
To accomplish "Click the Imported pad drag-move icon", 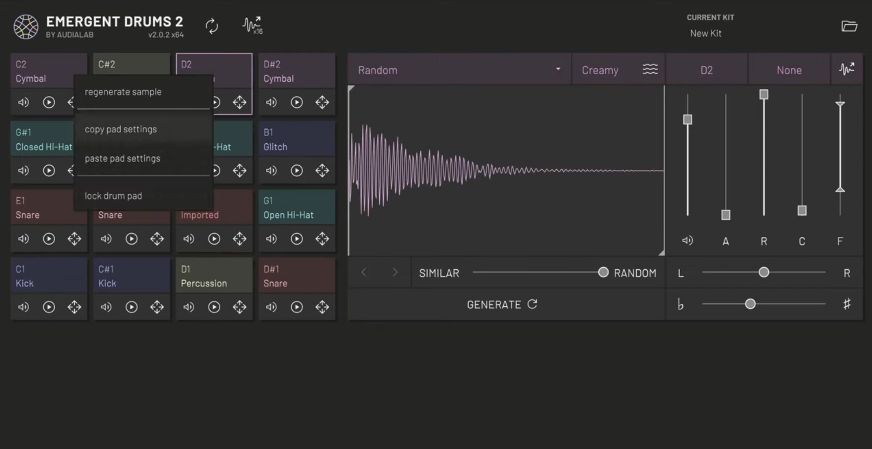I will pos(239,239).
